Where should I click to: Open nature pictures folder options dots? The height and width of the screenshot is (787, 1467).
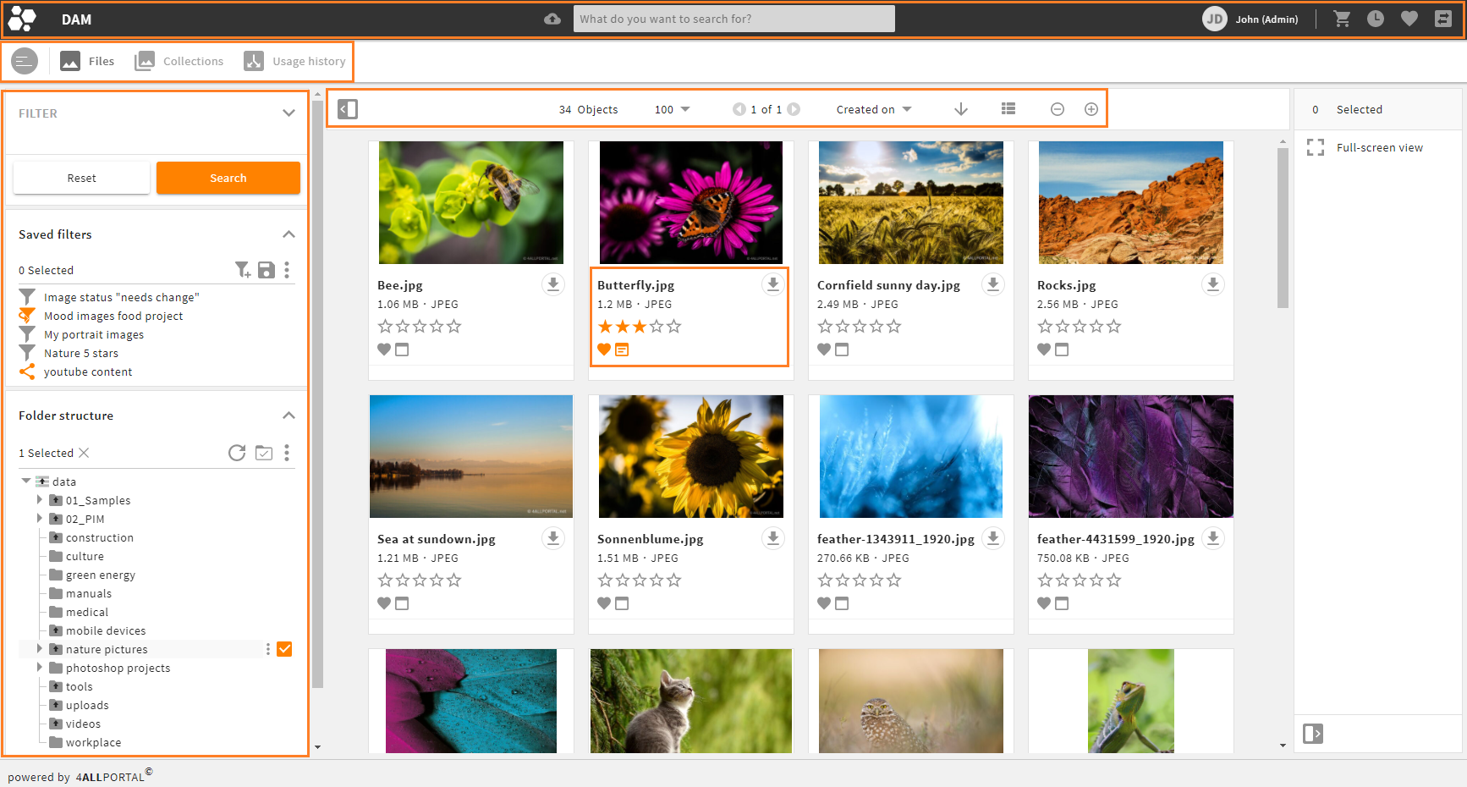[268, 649]
